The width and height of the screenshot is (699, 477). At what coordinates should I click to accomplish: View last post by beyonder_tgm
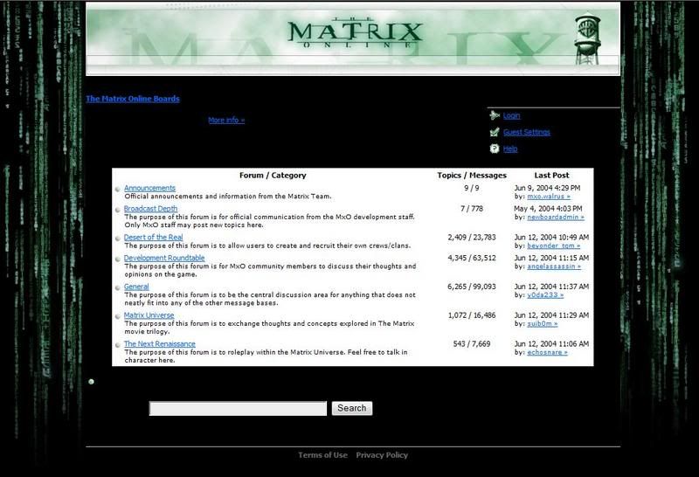tap(554, 246)
